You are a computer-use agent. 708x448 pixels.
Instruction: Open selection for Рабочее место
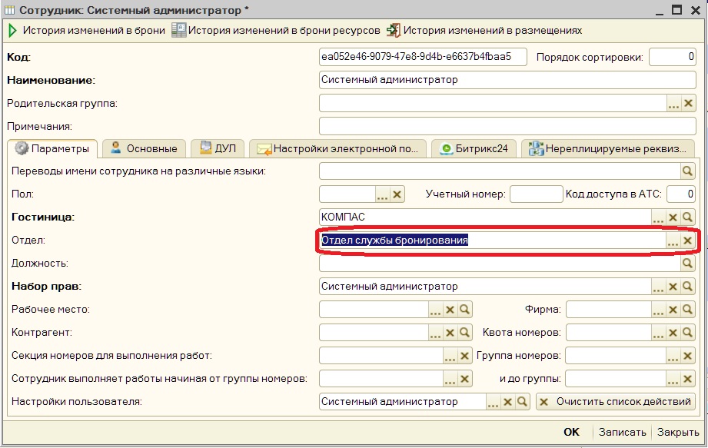(435, 310)
